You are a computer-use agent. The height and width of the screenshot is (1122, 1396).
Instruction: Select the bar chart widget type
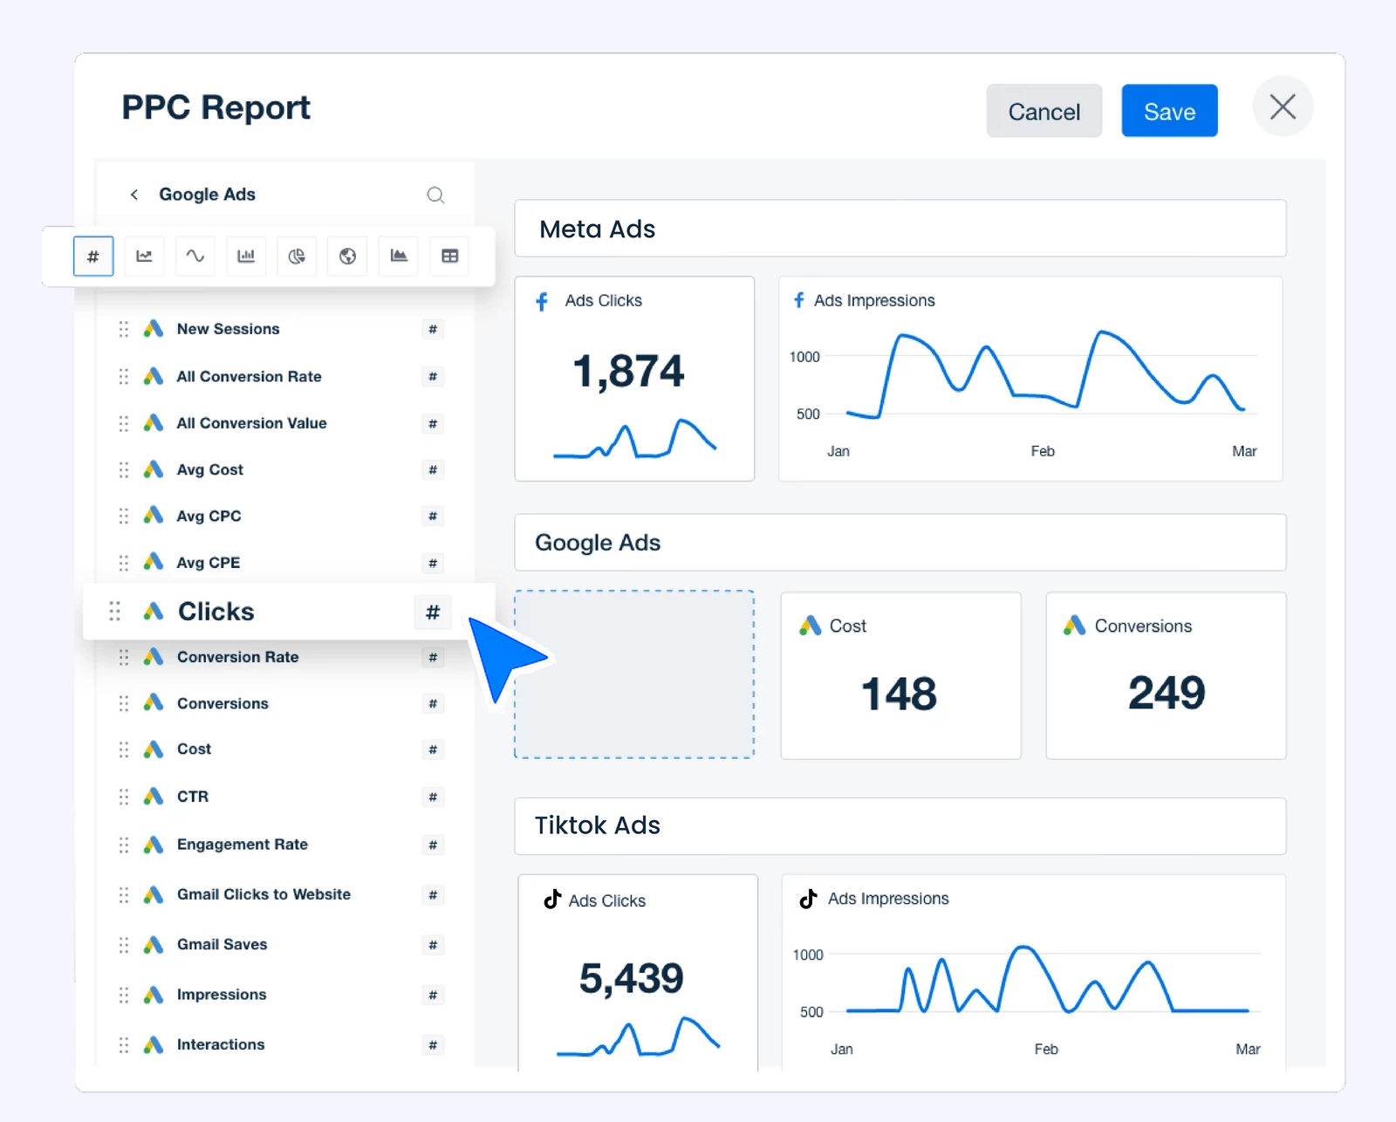tap(246, 257)
